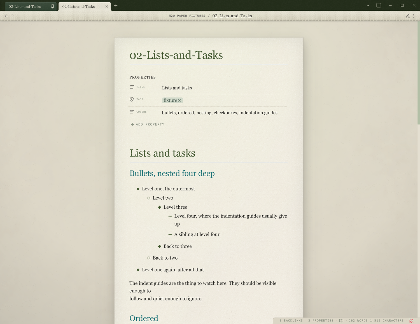420x324 pixels.
Task: Select the fixture tag pill
Action: pos(172,100)
